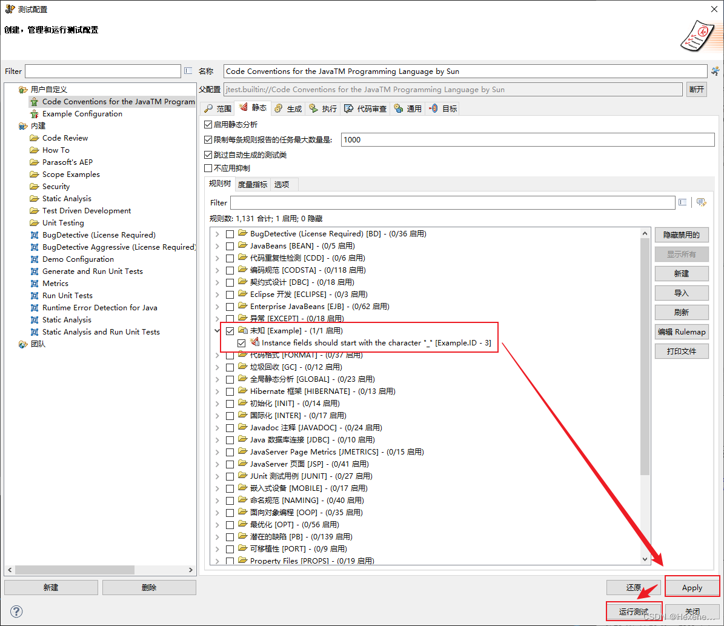Disable the 启用静态分析 checkbox
This screenshot has width=724, height=626.
[x=208, y=124]
